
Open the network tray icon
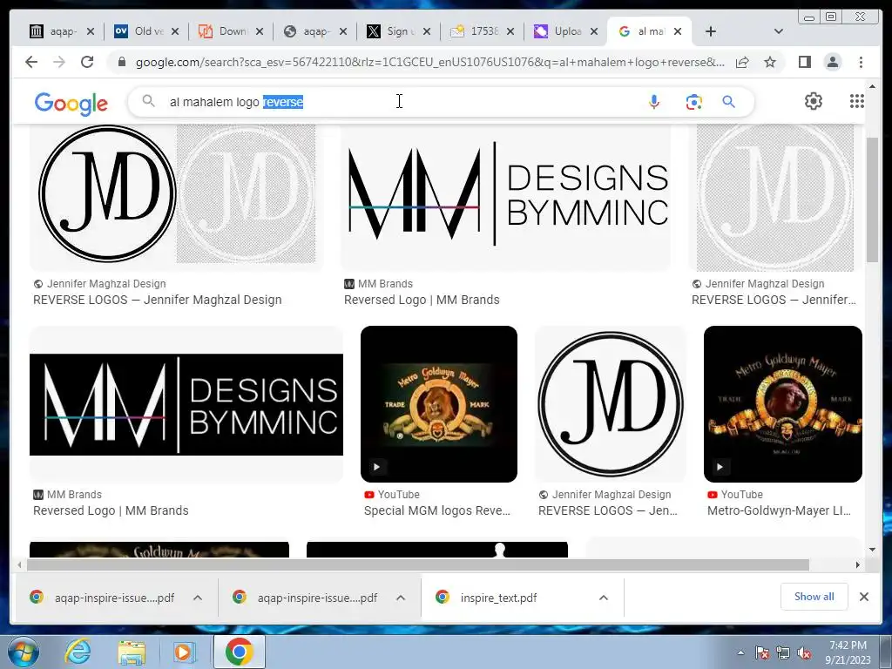tap(783, 652)
